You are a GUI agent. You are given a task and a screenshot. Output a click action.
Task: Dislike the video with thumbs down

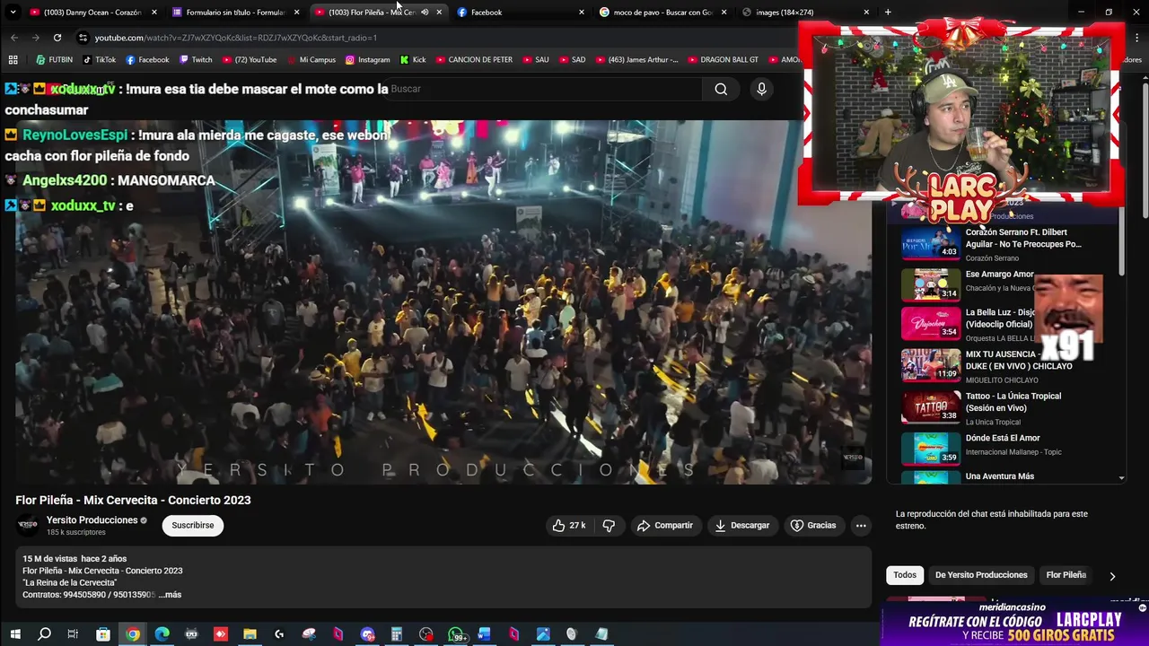point(609,525)
